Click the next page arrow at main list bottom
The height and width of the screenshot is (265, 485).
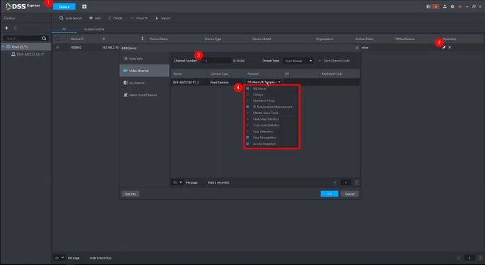tap(480, 257)
